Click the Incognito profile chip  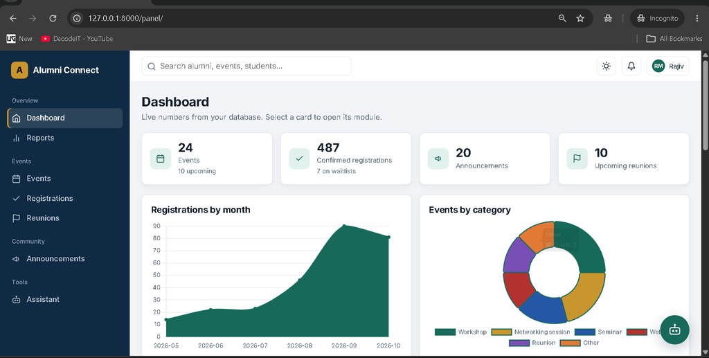[658, 18]
